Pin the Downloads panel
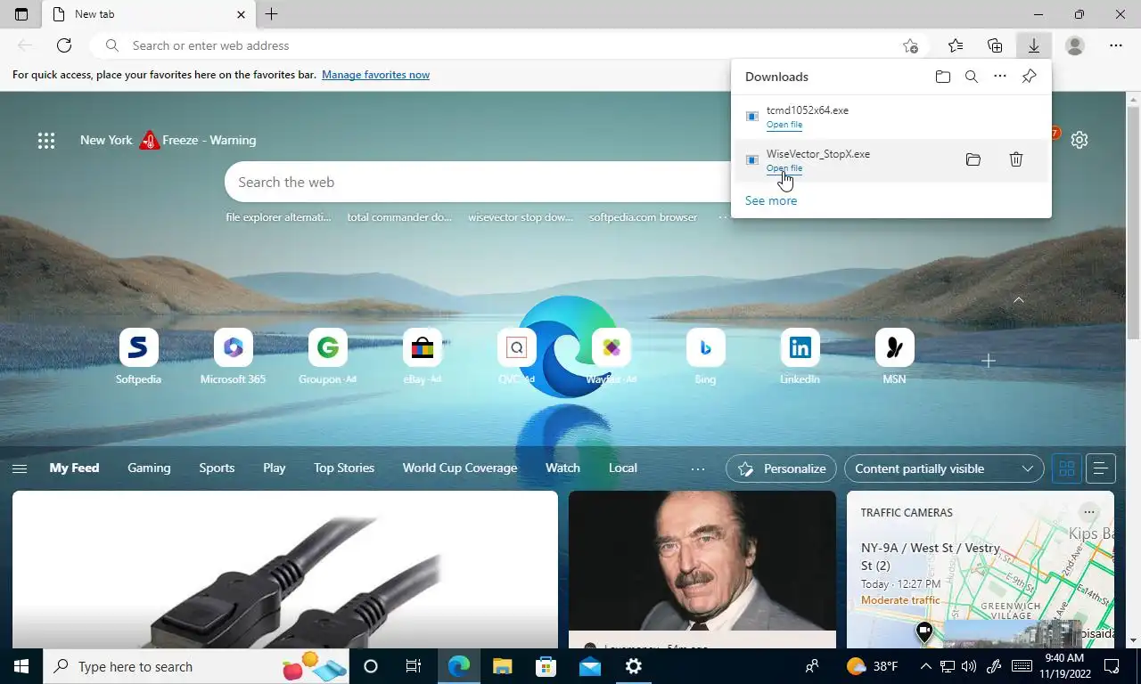 pos(1029,77)
